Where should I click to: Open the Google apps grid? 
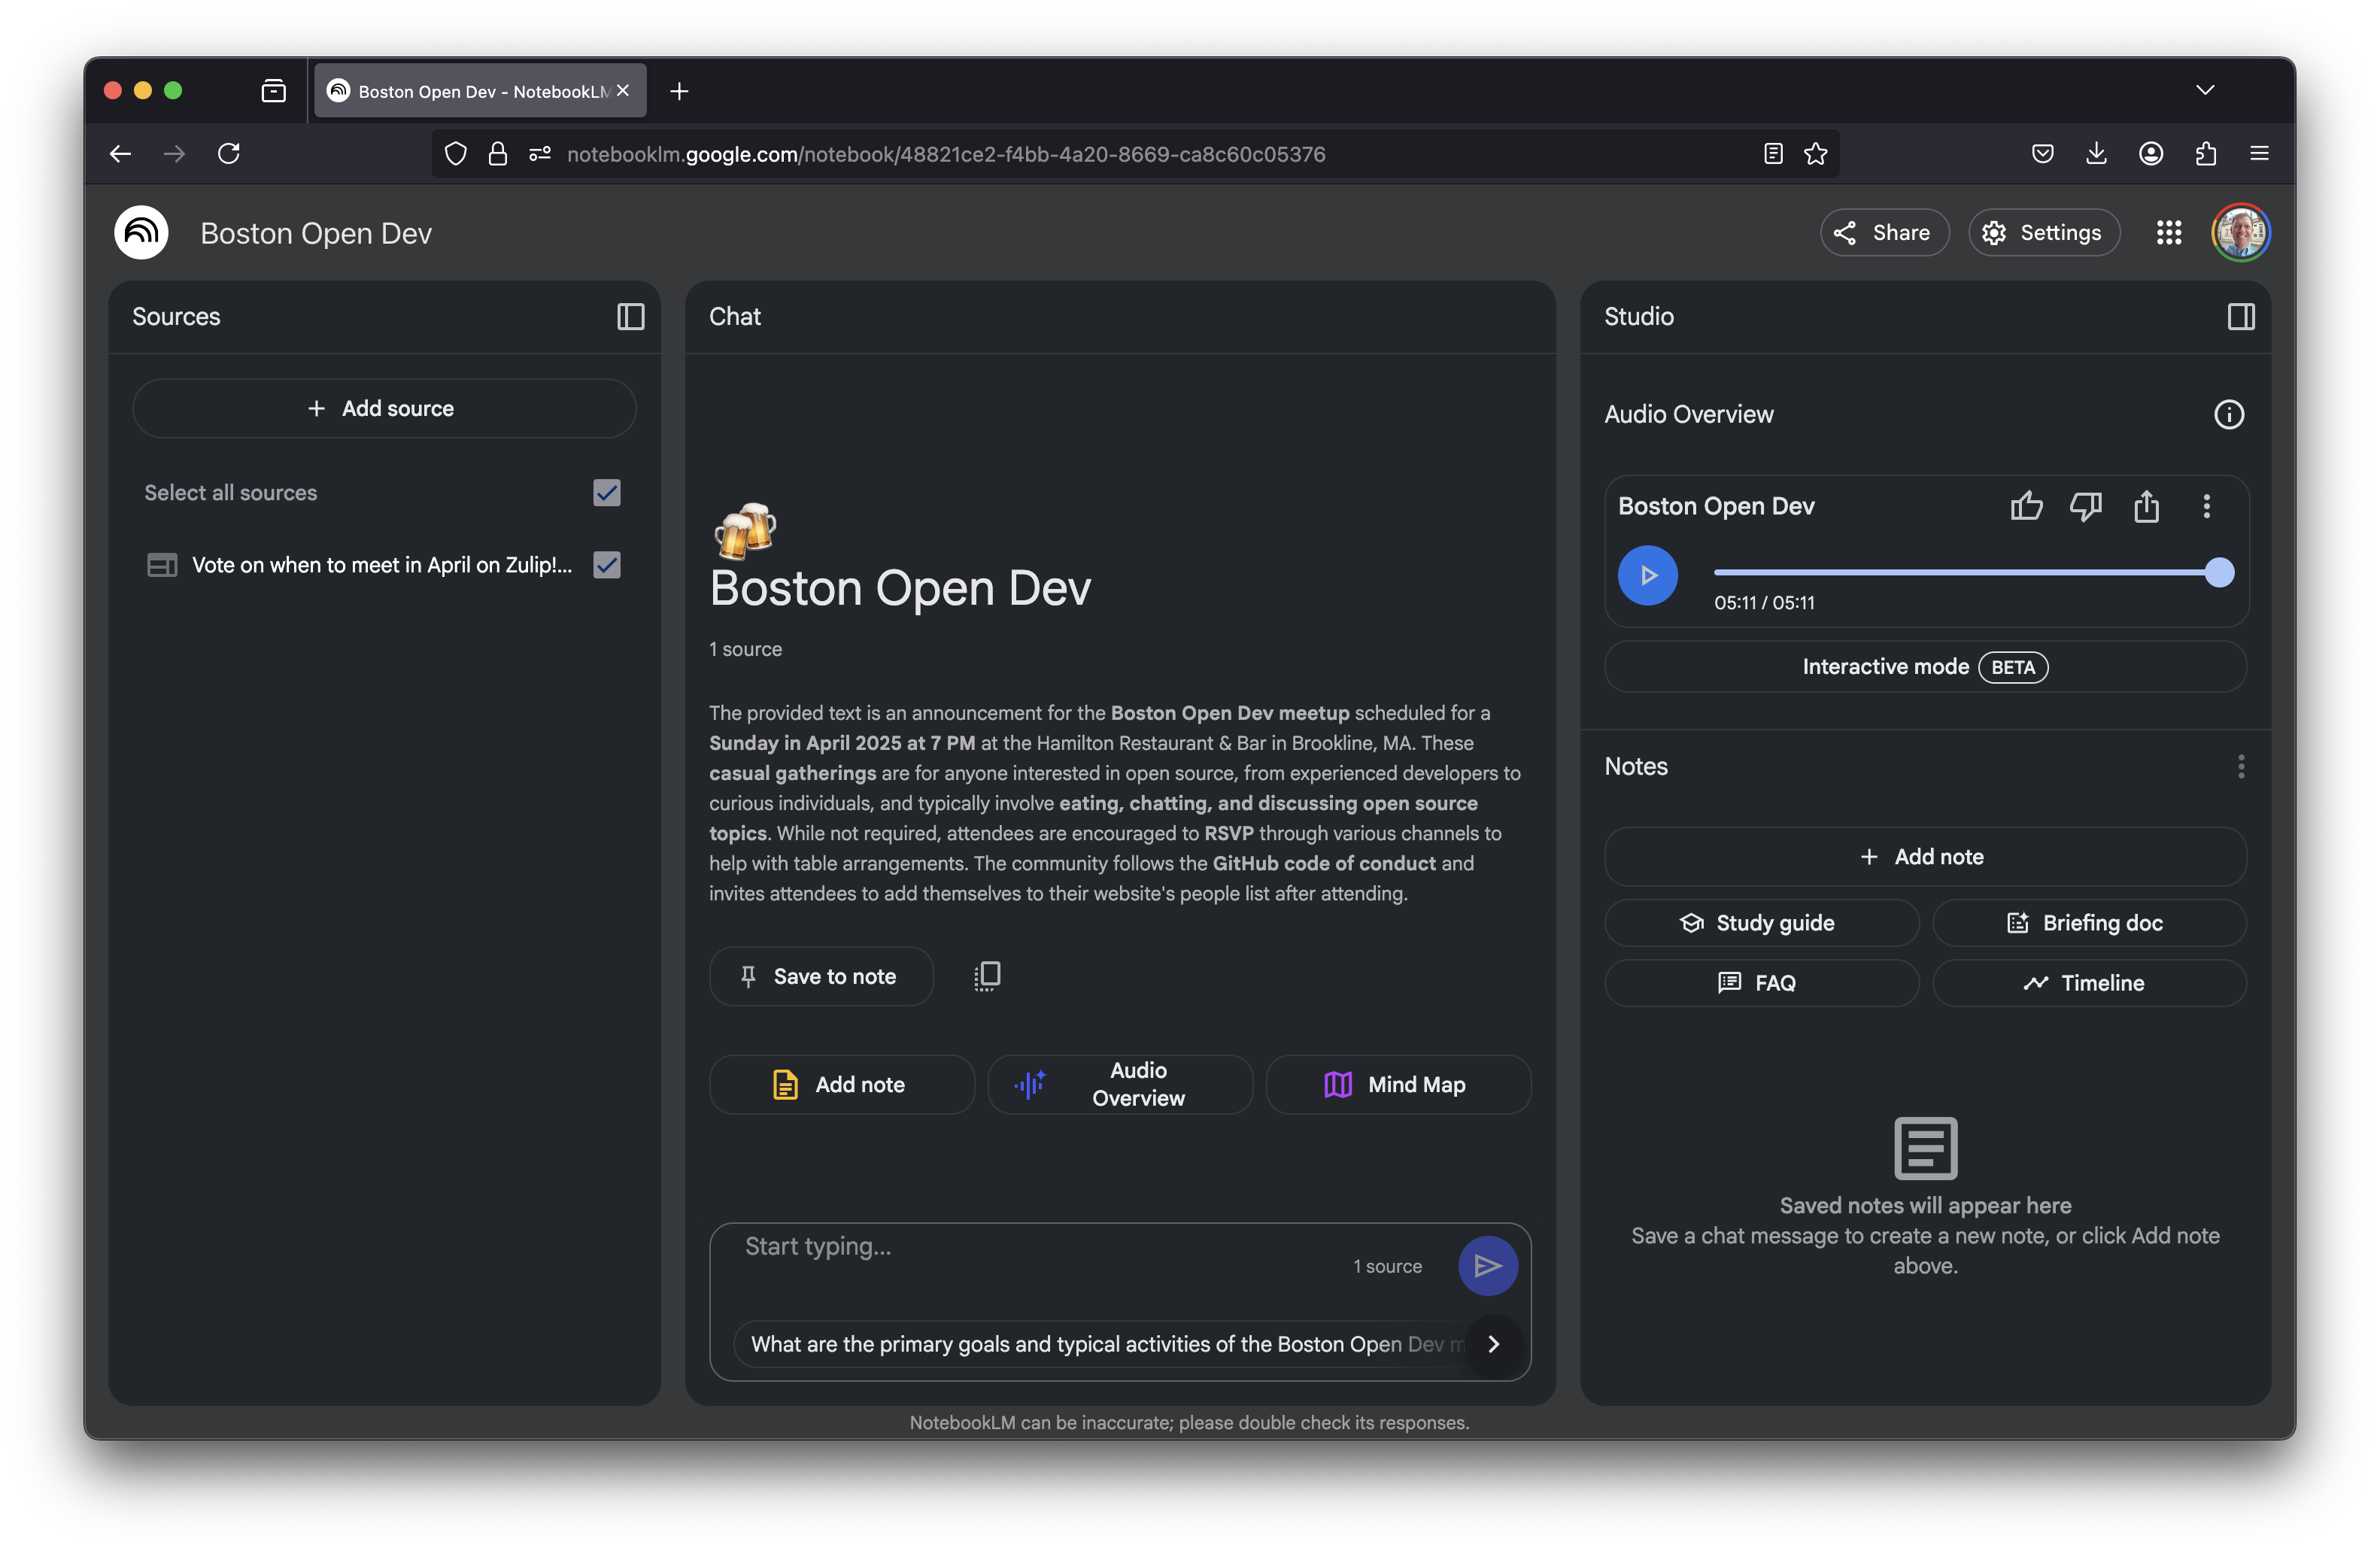pyautogui.click(x=2168, y=233)
